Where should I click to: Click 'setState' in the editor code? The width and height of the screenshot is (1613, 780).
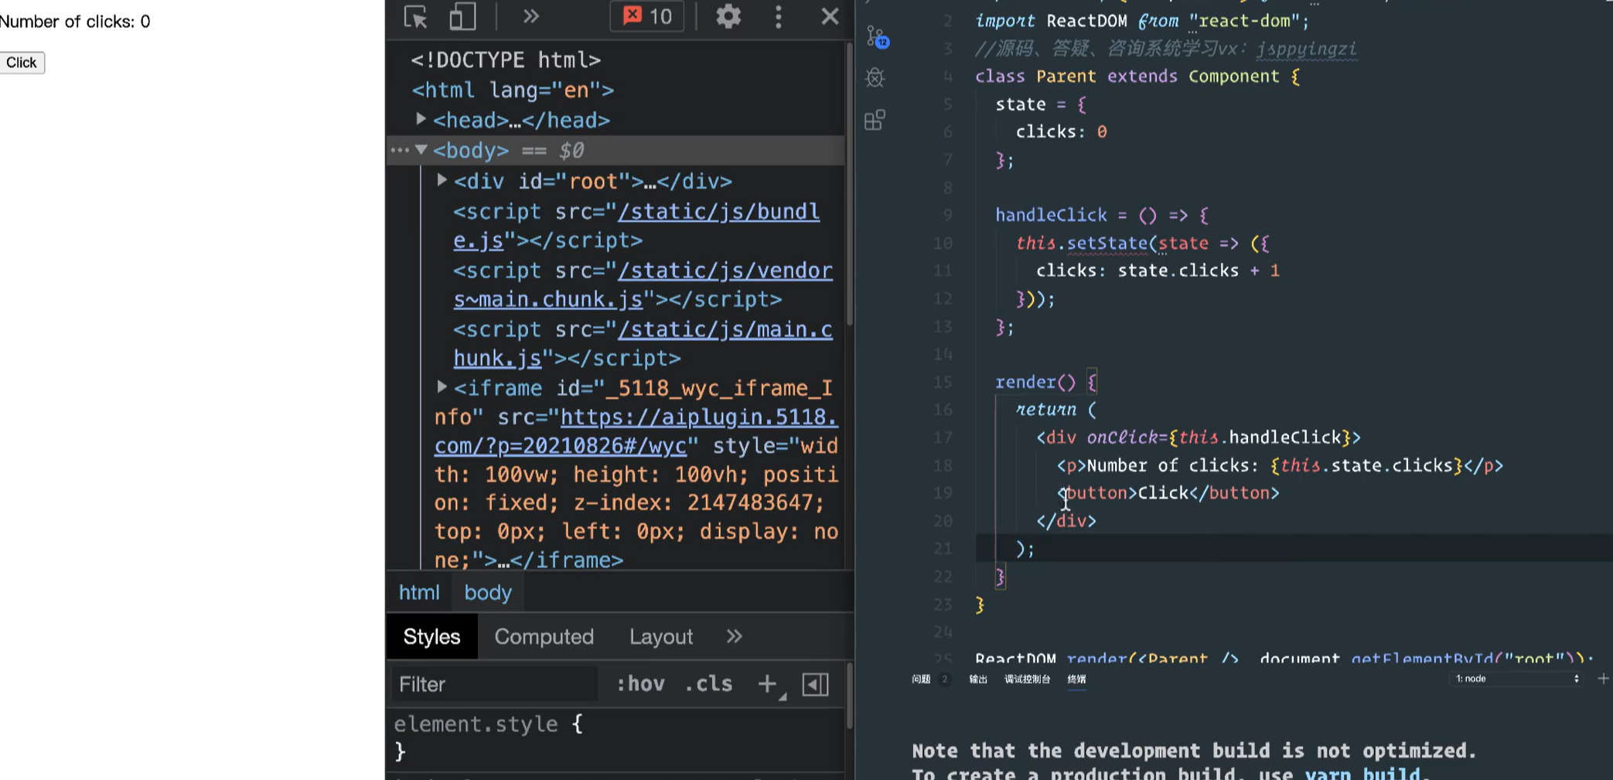click(x=1107, y=243)
